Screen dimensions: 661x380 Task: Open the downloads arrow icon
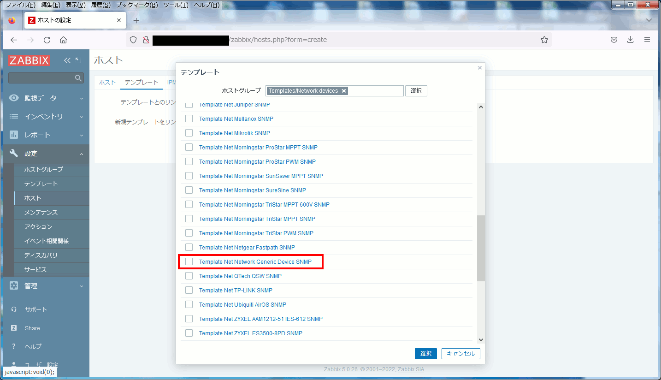(631, 40)
